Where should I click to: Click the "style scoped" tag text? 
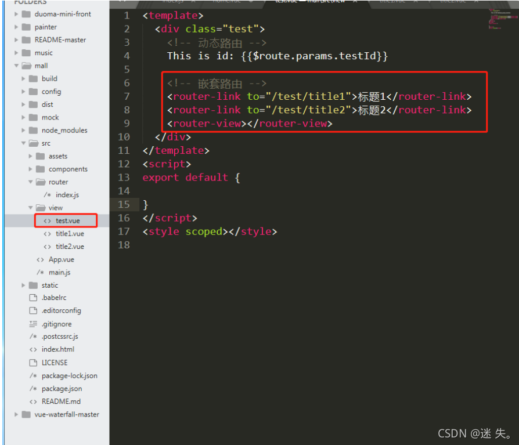coord(185,231)
